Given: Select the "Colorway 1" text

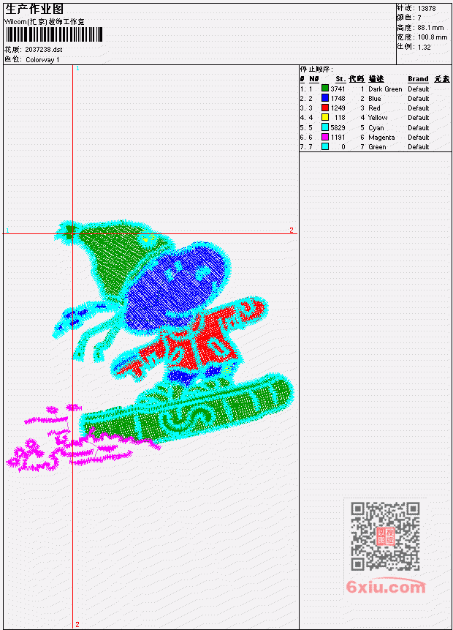Looking at the screenshot, I should pyautogui.click(x=42, y=60).
